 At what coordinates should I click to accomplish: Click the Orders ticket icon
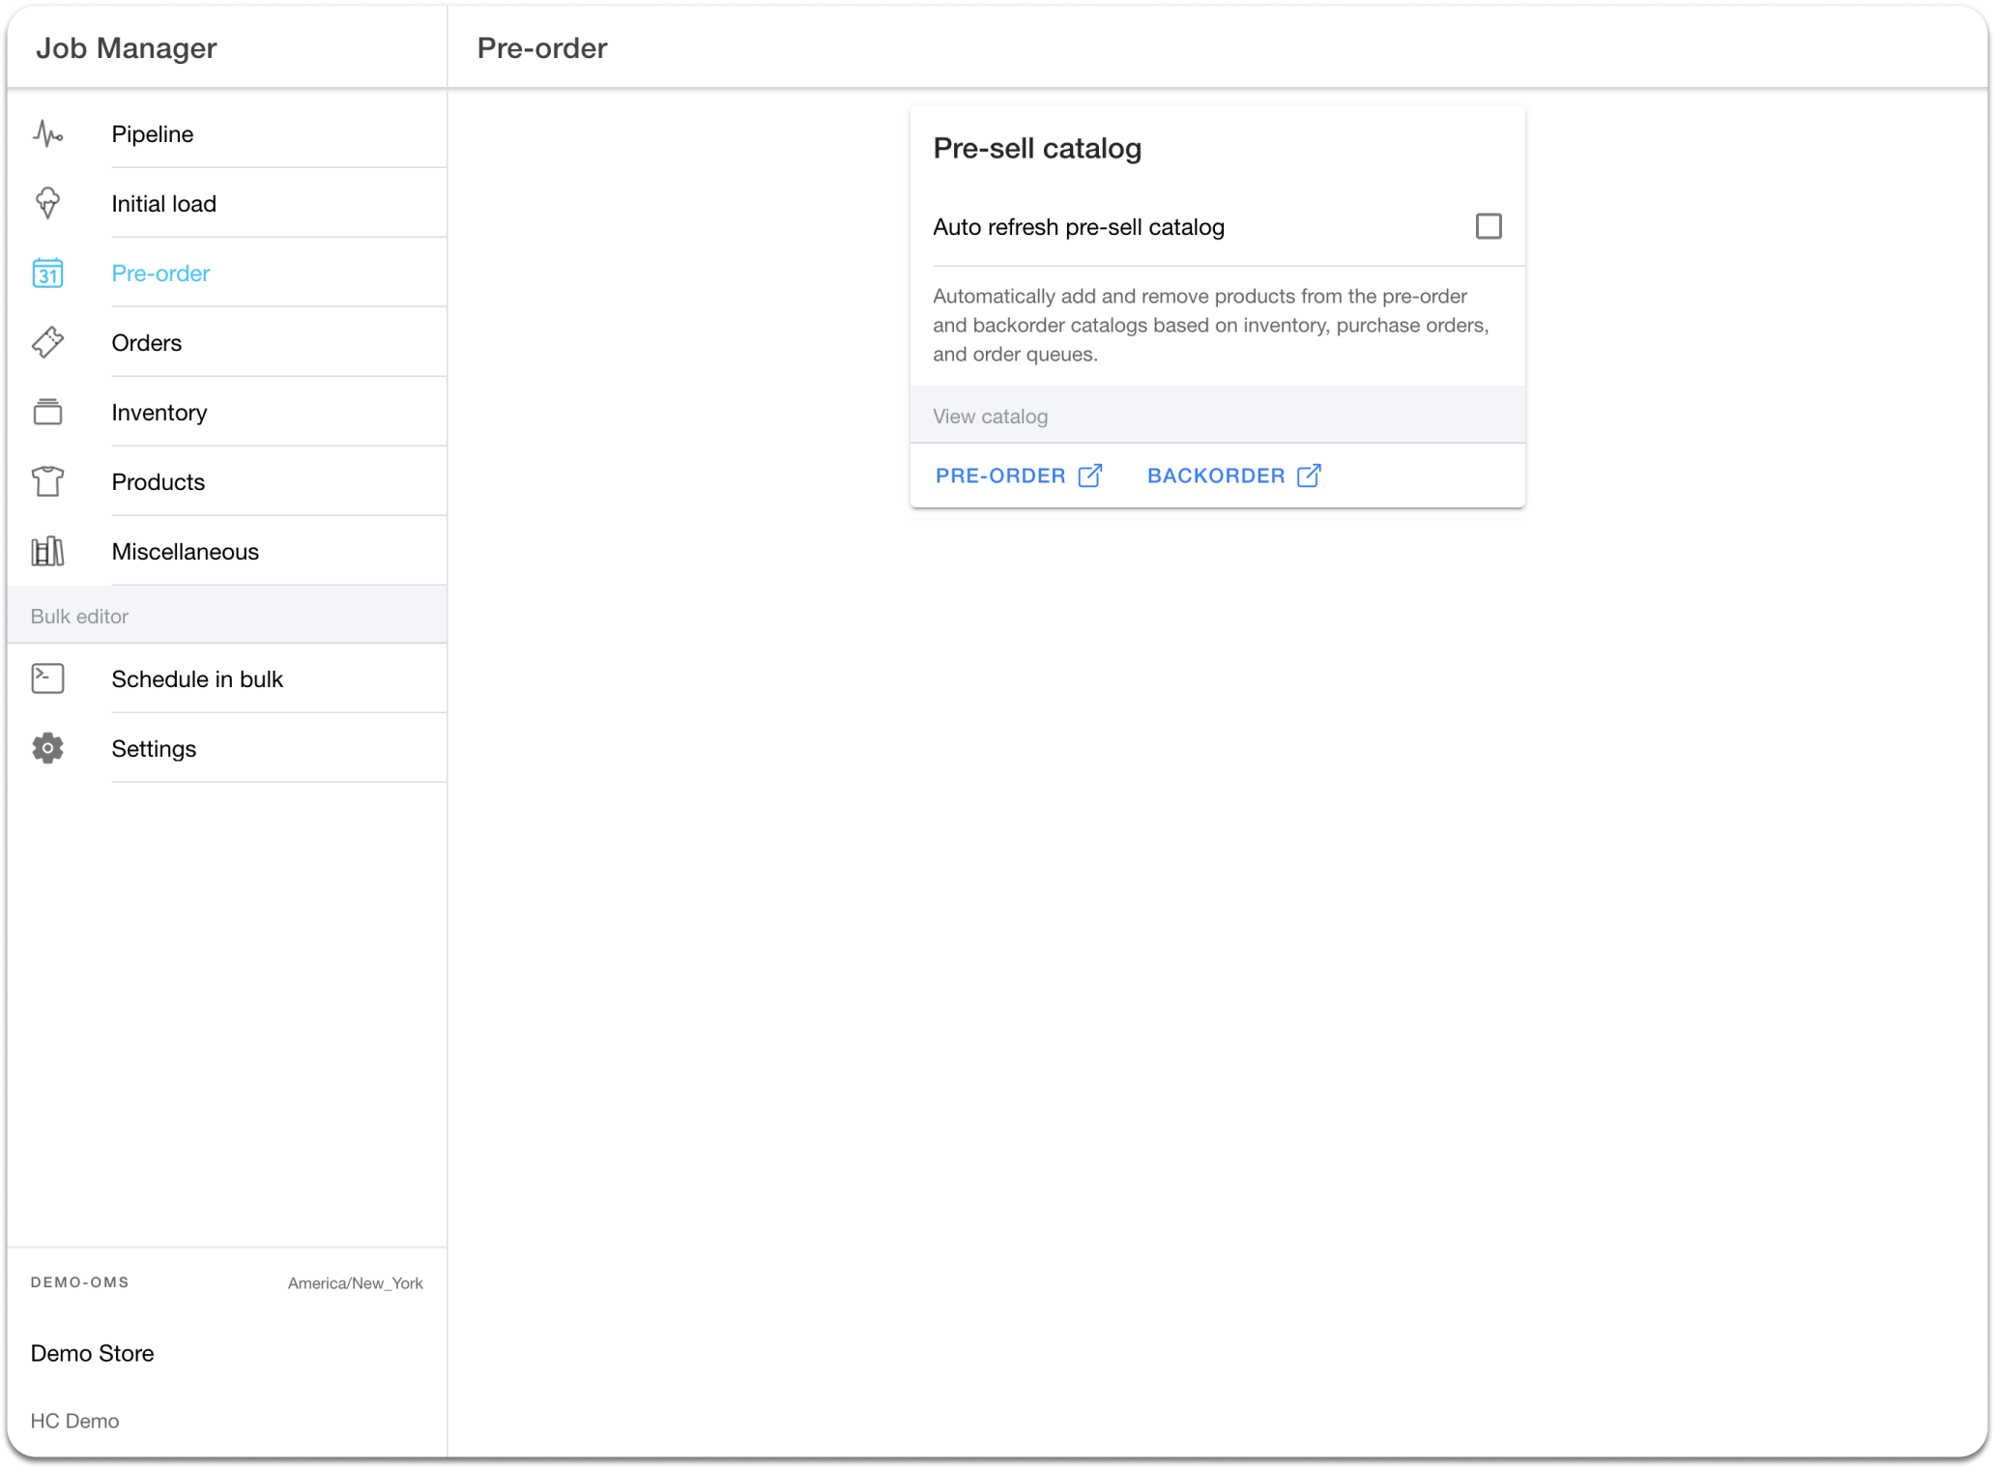coord(47,342)
